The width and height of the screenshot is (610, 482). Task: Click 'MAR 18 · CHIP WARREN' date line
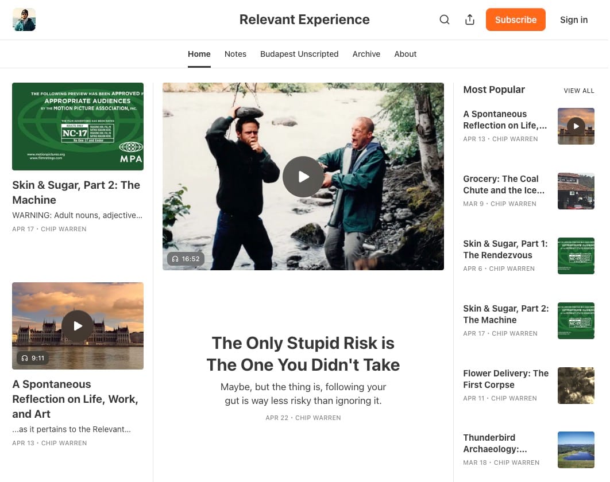point(501,462)
